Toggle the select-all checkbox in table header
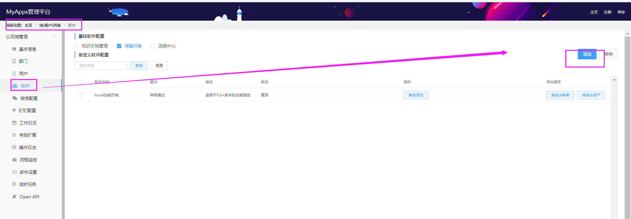This screenshot has width=631, height=219. [81, 82]
